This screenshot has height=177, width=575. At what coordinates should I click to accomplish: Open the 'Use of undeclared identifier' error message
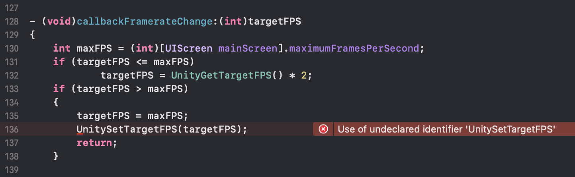(446, 129)
